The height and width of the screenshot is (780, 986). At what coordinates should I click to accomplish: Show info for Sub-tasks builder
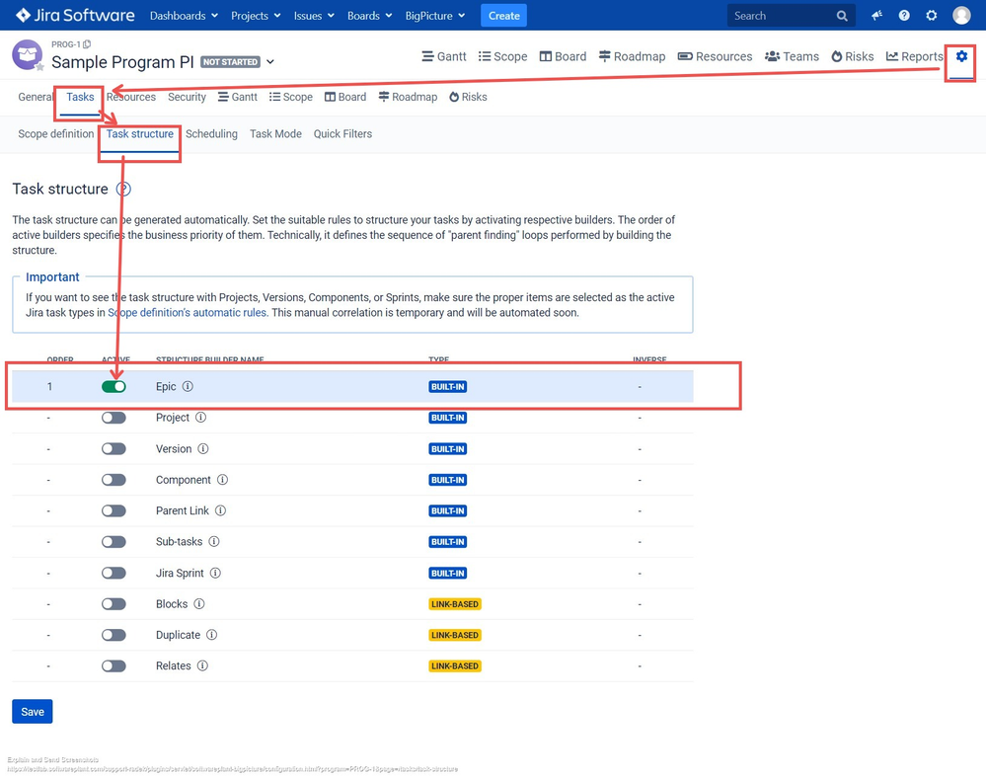tap(214, 541)
